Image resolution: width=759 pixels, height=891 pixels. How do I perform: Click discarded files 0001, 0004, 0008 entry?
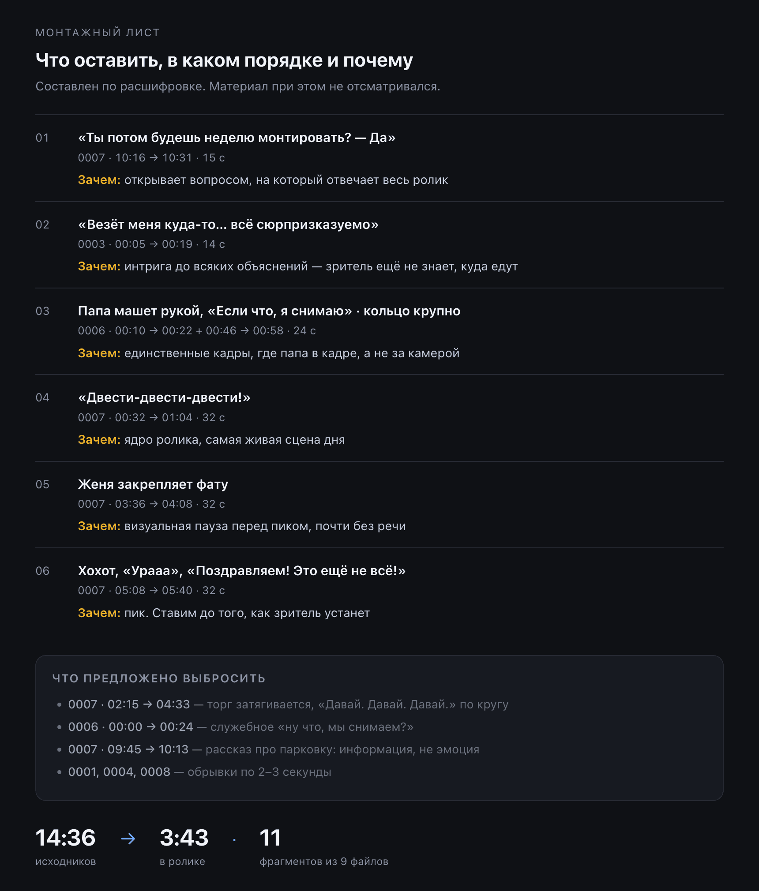[199, 772]
